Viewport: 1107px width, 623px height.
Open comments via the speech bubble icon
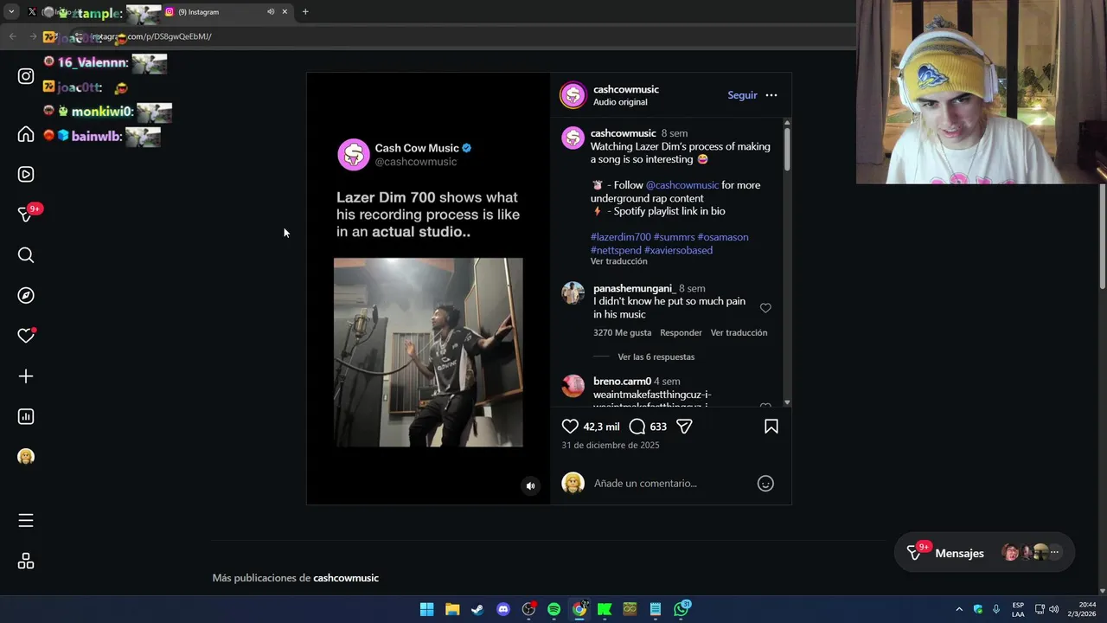(x=637, y=427)
